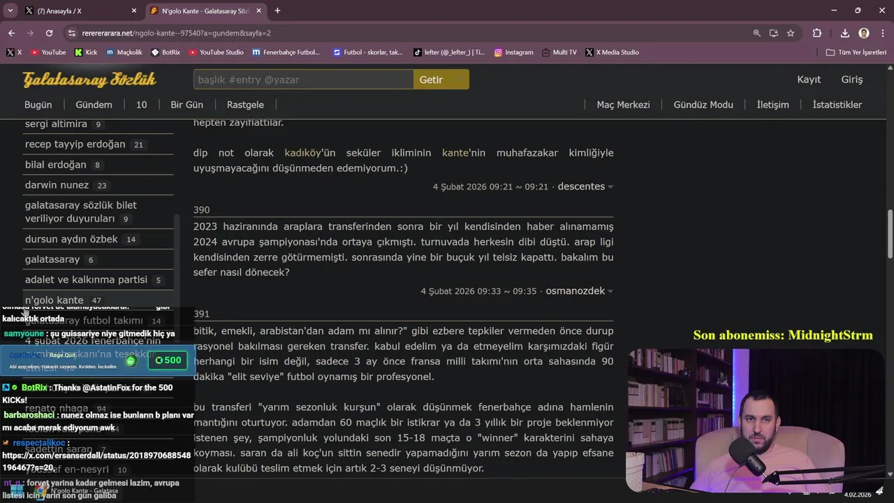Open the Tüm Yer İşaretleri folder

856,52
